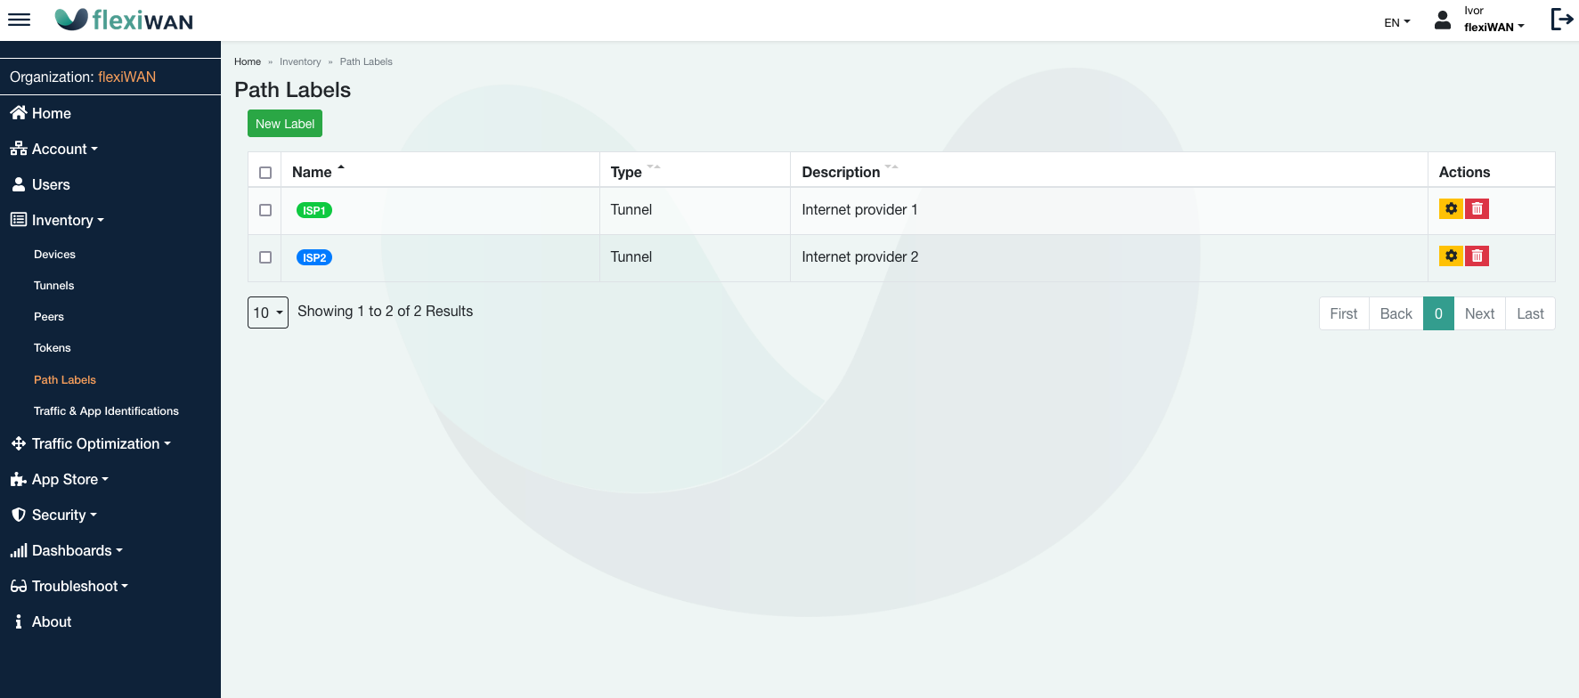1579x698 pixels.
Task: Sort by the Type column arrows
Action: pos(654,167)
